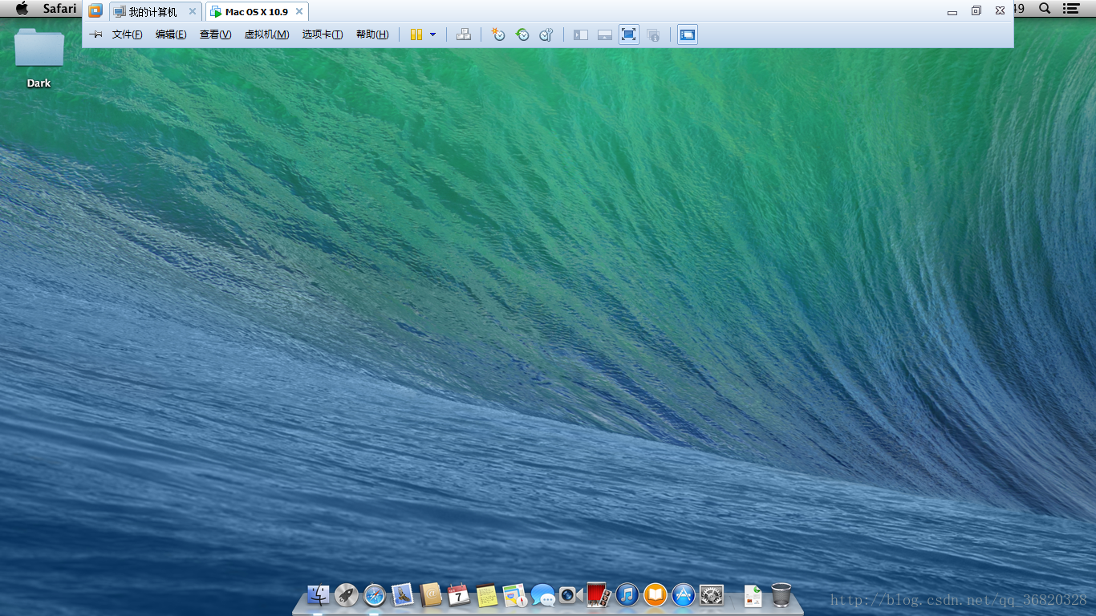The width and height of the screenshot is (1096, 616).
Task: Open FaceTime camera icon in Dock
Action: coord(570,594)
